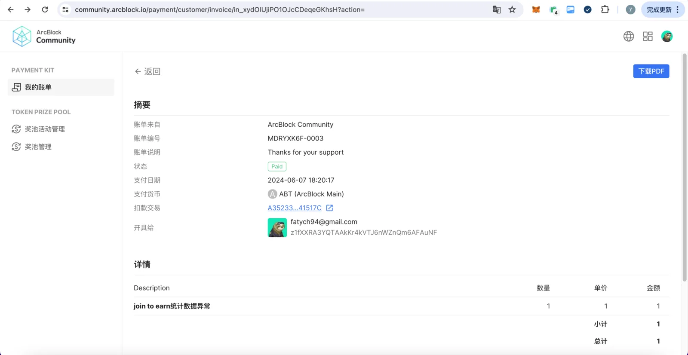Click the 小计 subtotal label
Viewport: 688px width, 355px height.
click(x=601, y=324)
